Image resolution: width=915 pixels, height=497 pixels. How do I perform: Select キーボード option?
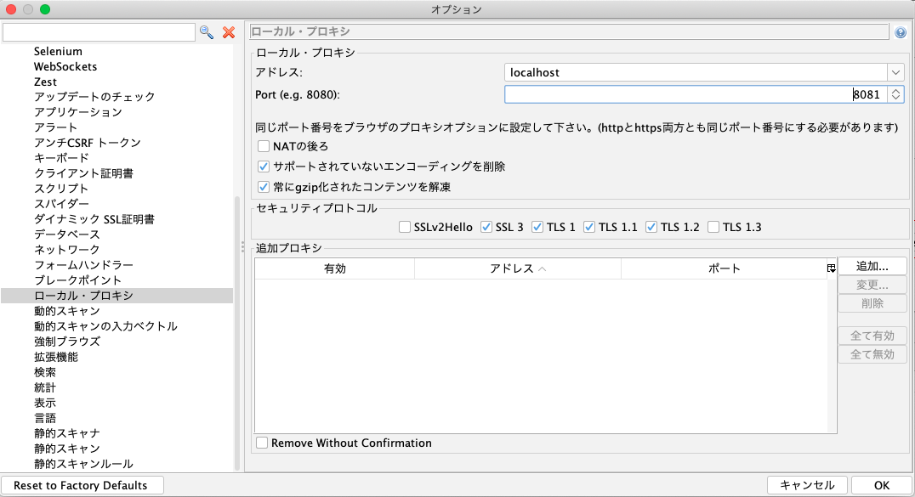61,157
